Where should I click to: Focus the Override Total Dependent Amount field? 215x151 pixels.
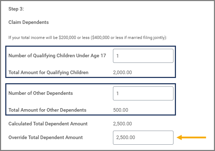[x=143, y=138]
